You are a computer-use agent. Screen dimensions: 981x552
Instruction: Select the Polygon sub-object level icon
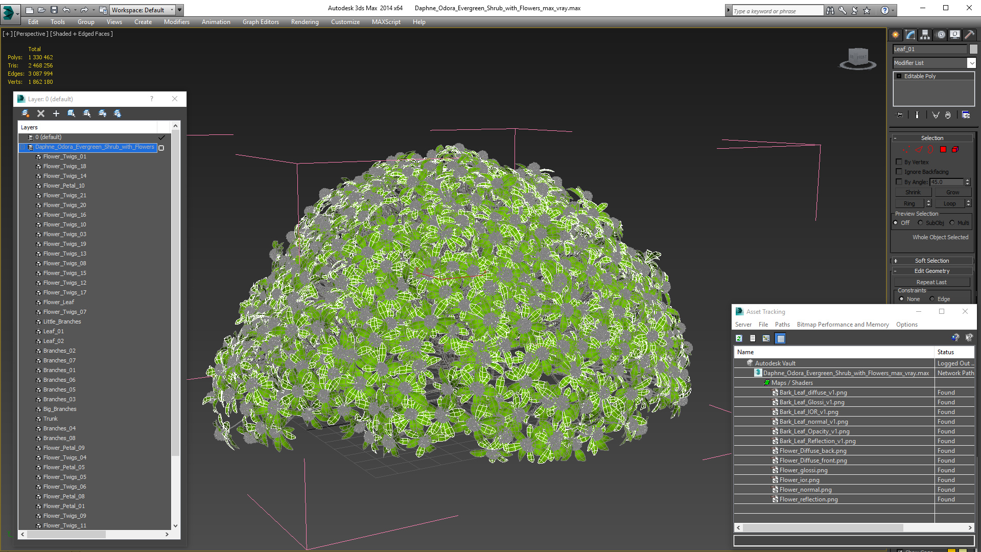(x=943, y=150)
